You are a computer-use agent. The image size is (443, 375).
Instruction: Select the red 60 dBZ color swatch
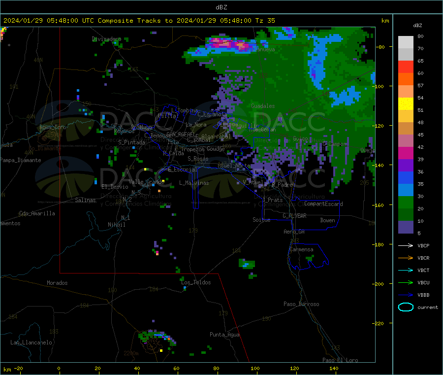[x=406, y=67]
